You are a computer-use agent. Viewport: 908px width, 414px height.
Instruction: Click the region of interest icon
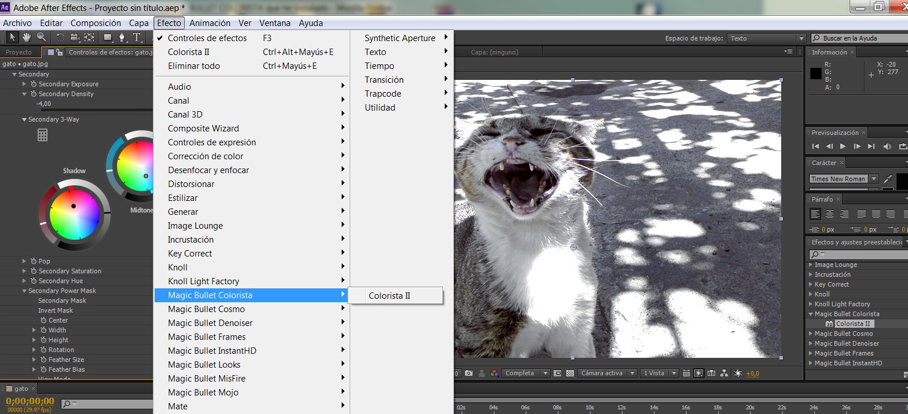pos(557,373)
